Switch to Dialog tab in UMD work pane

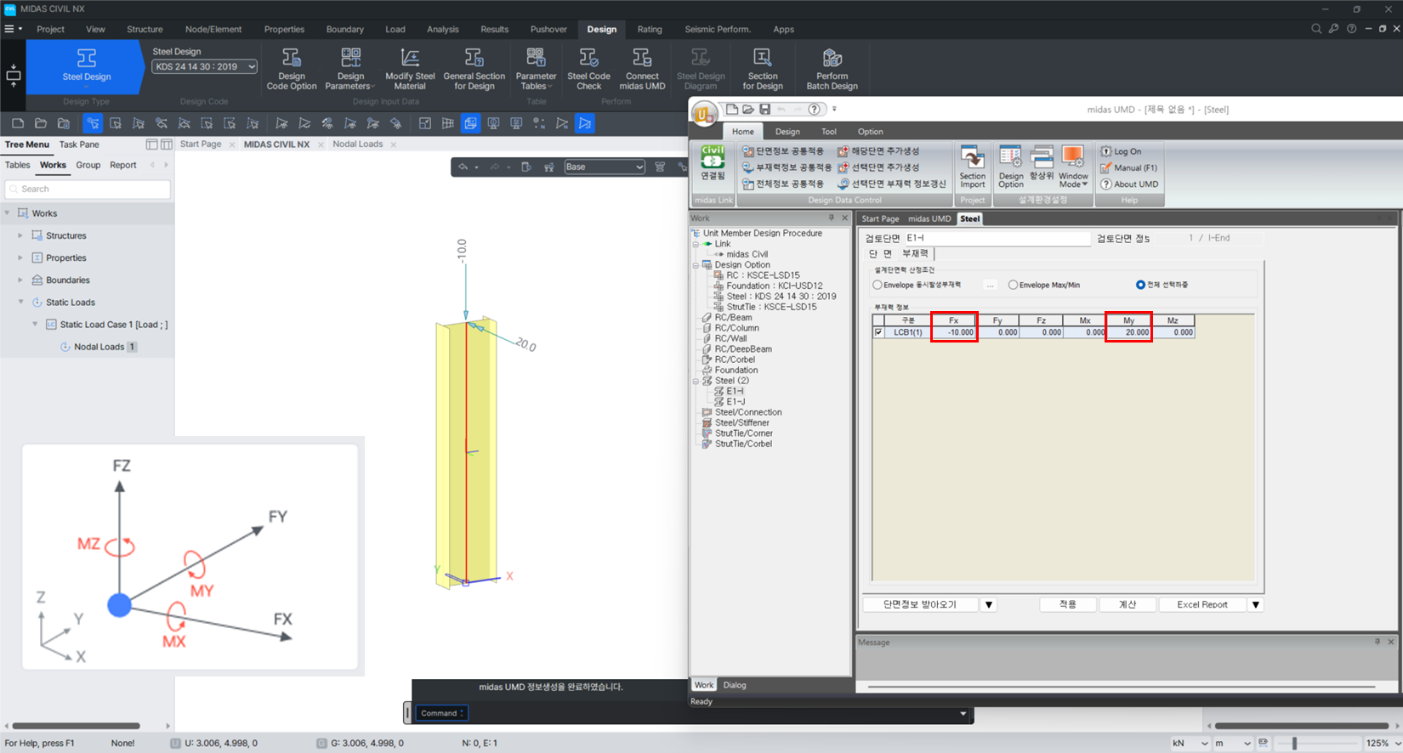[734, 685]
